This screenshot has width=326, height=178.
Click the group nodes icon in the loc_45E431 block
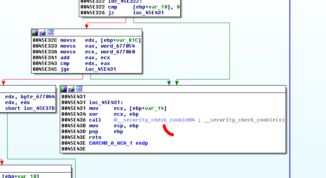point(79,89)
